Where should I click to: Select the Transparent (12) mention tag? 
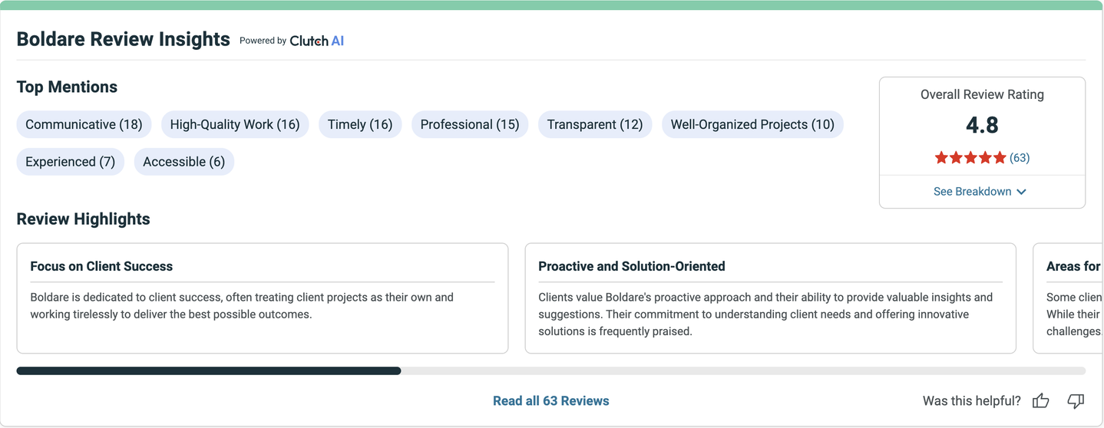[x=595, y=124]
